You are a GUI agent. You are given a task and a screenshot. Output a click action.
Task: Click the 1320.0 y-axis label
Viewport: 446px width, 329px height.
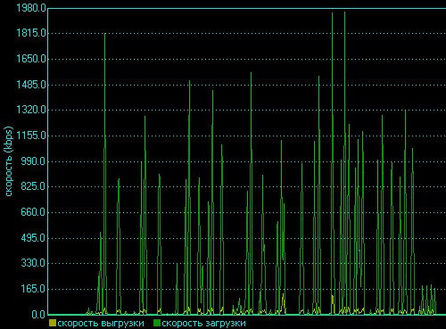pos(31,110)
